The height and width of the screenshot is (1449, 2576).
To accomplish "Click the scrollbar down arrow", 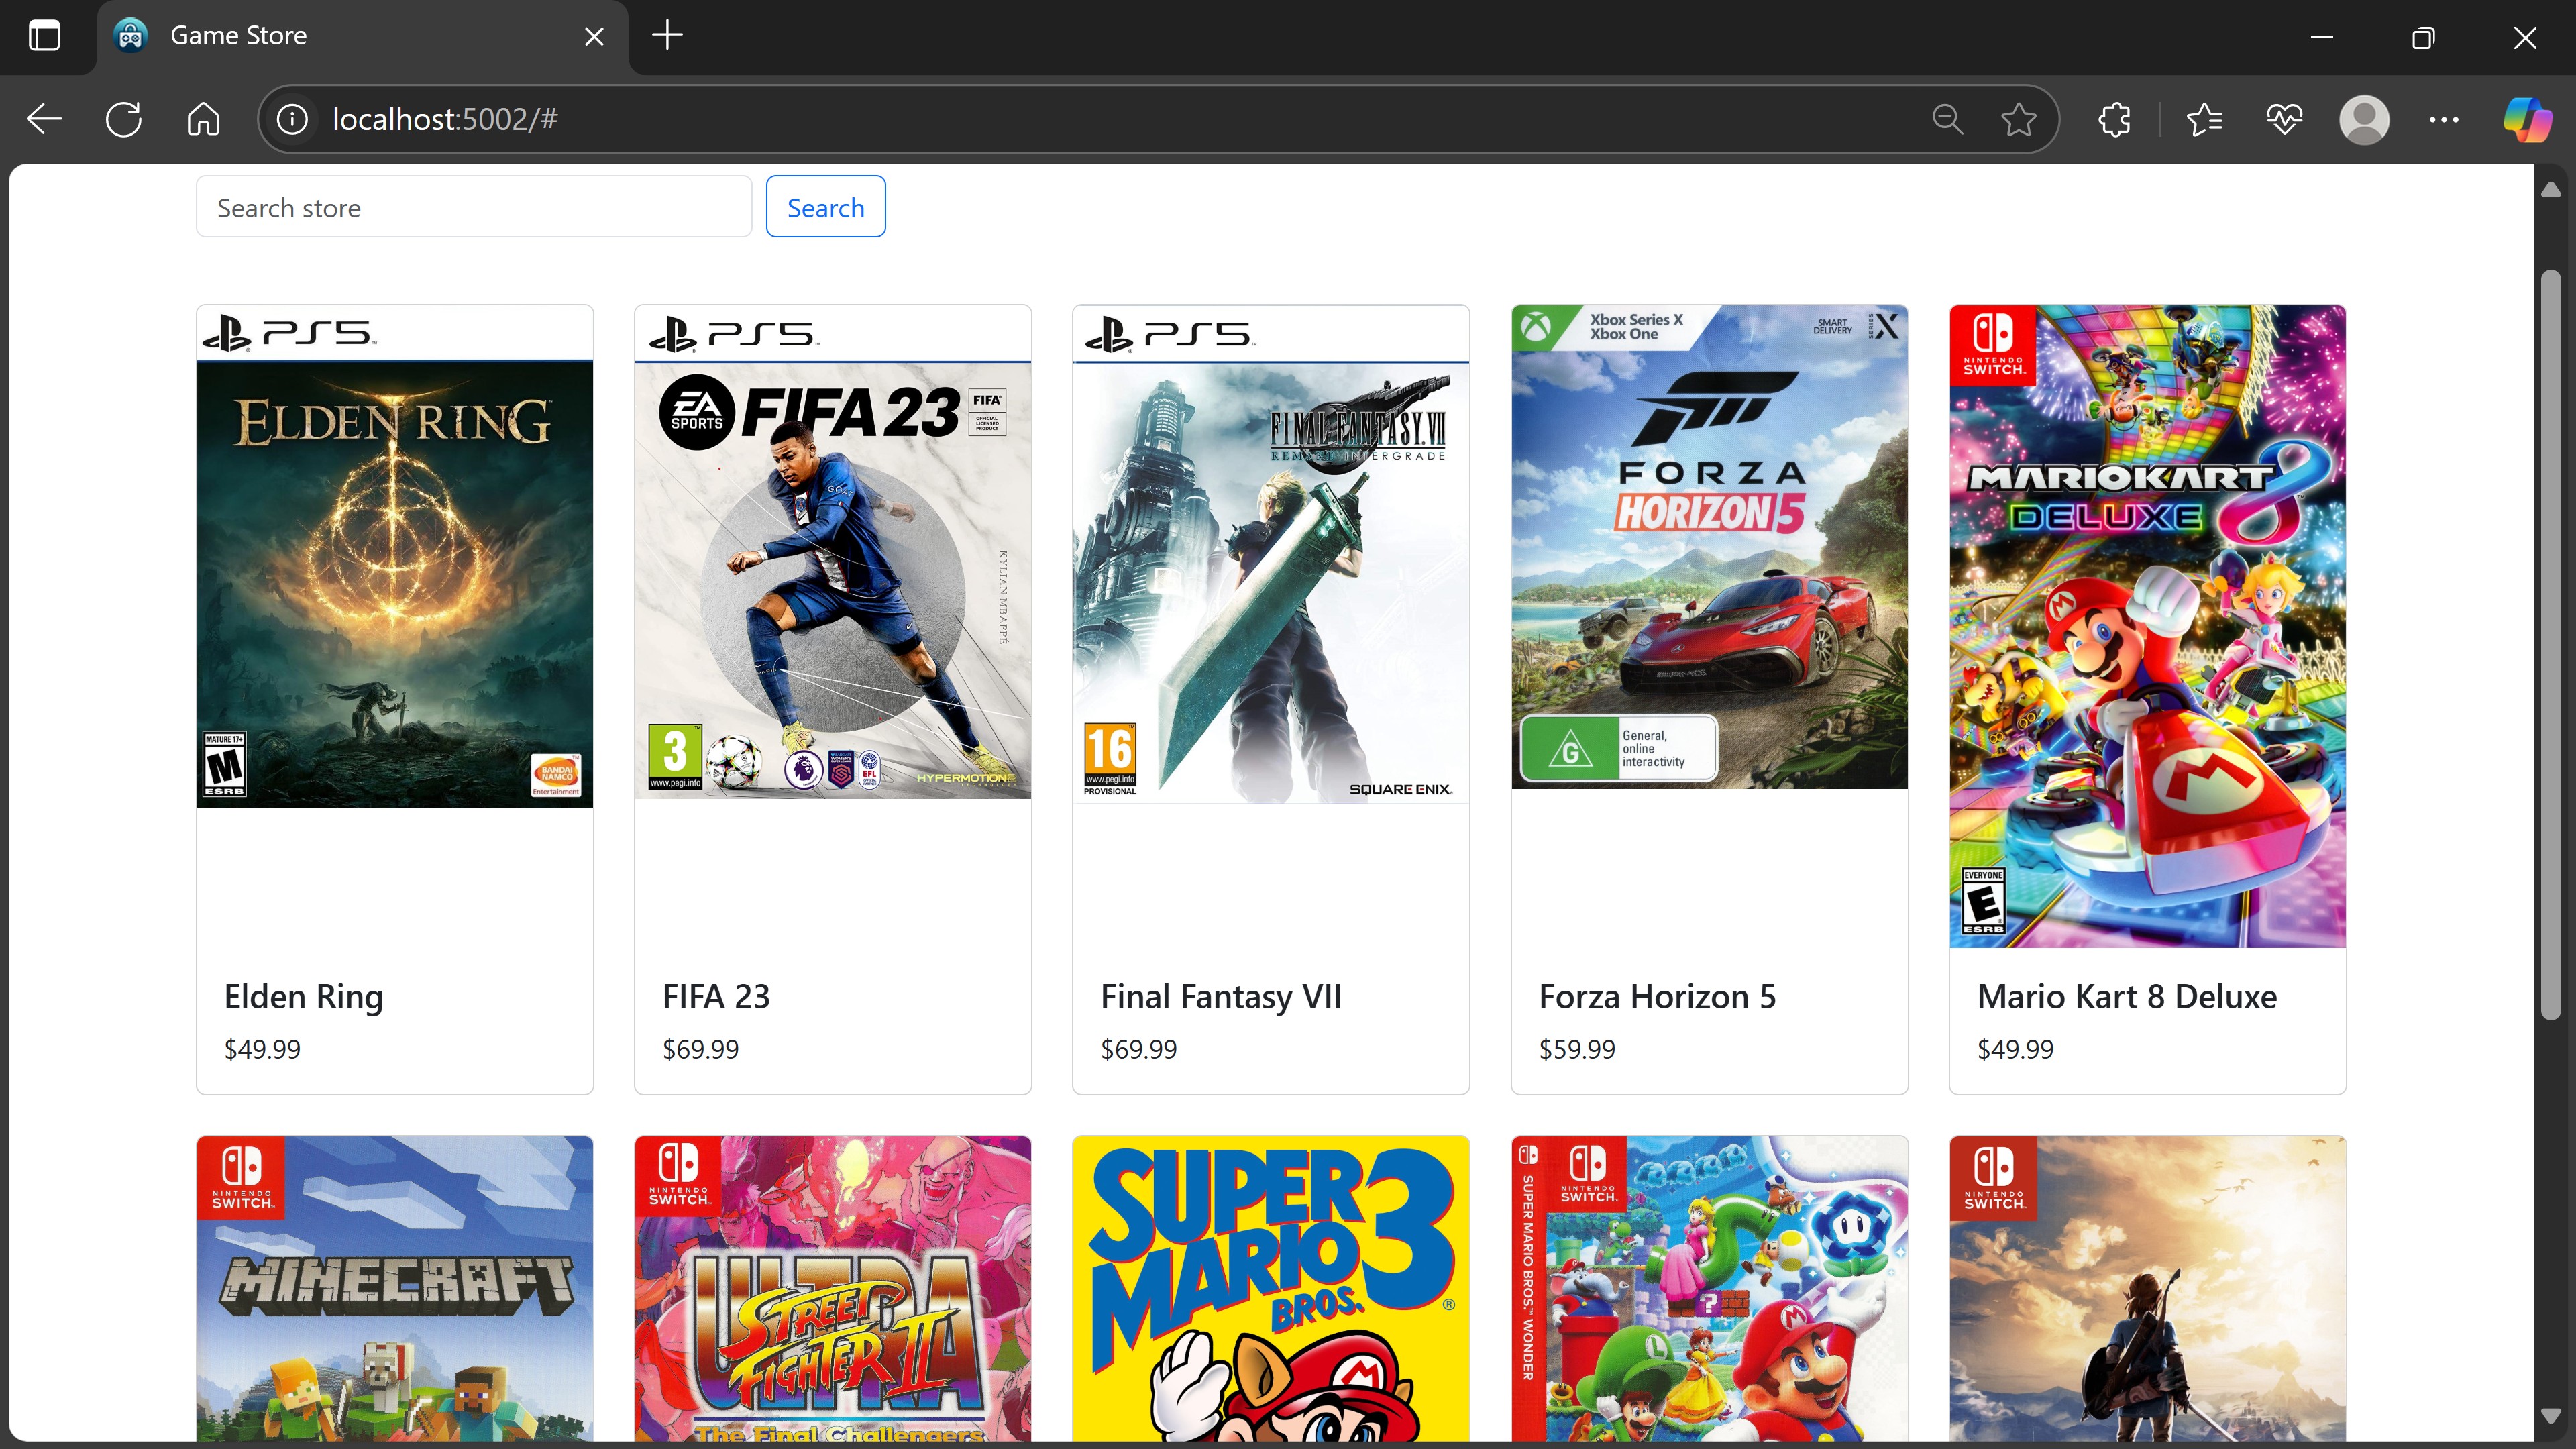I will tap(2552, 1416).
